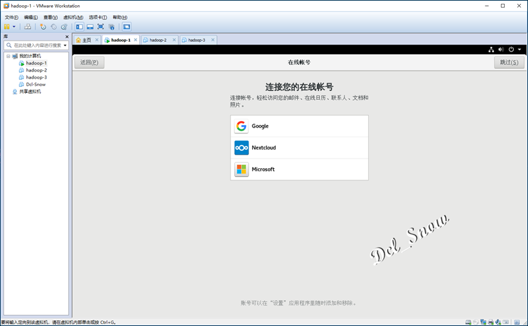Image resolution: width=528 pixels, height=326 pixels.
Task: Open the library search filter dropdown arrow
Action: pyautogui.click(x=65, y=45)
